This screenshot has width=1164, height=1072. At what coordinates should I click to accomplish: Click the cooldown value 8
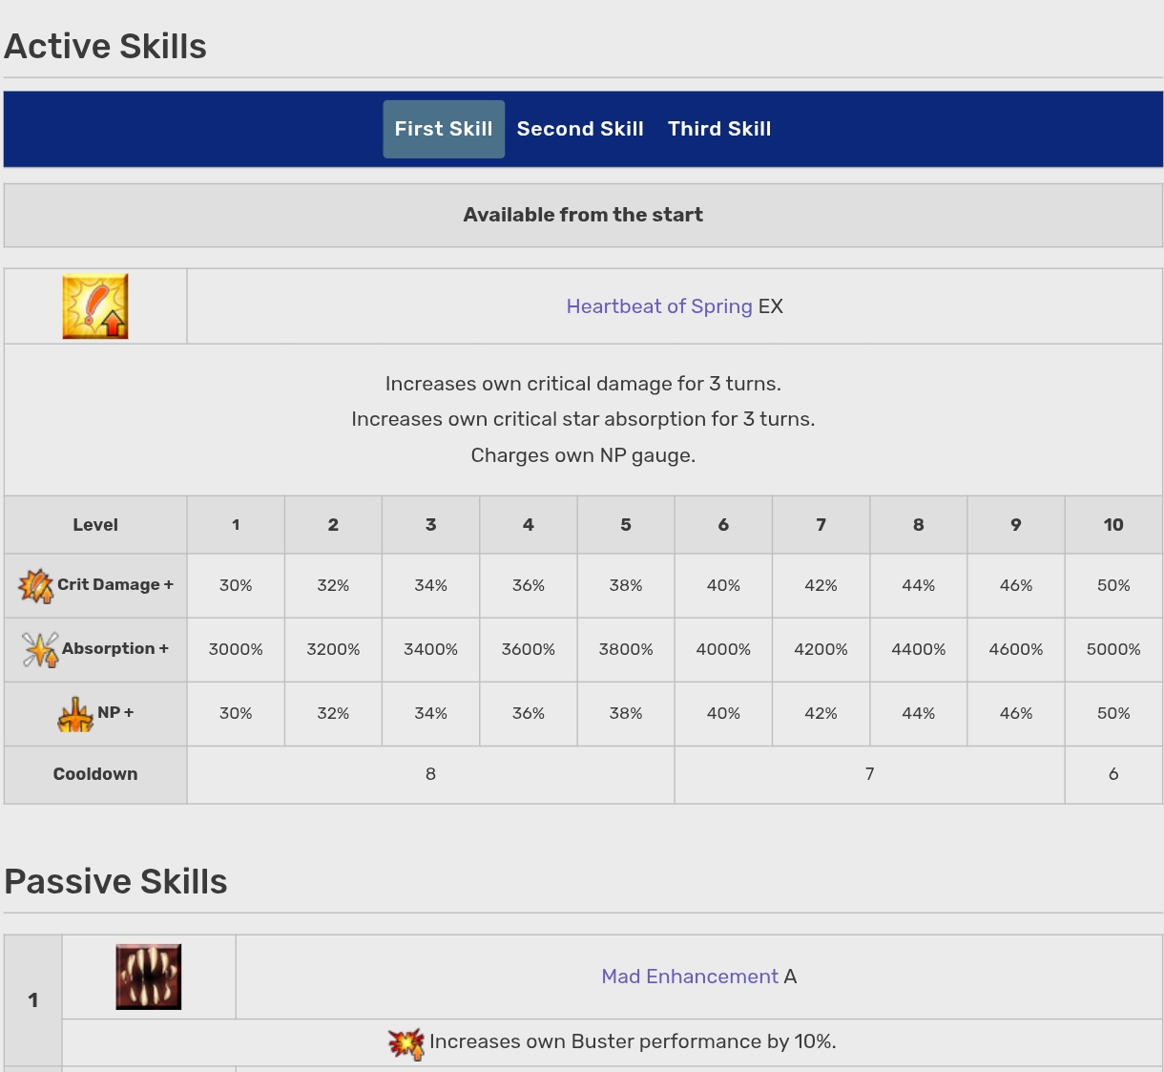(x=430, y=774)
